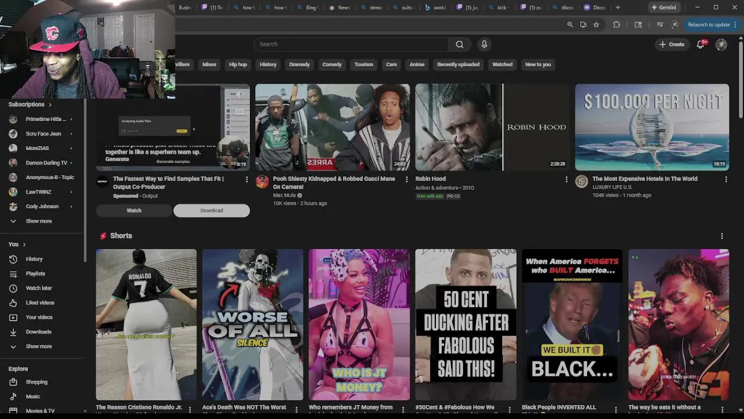Start voice search with the microphone icon
The width and height of the screenshot is (744, 419).
[484, 44]
